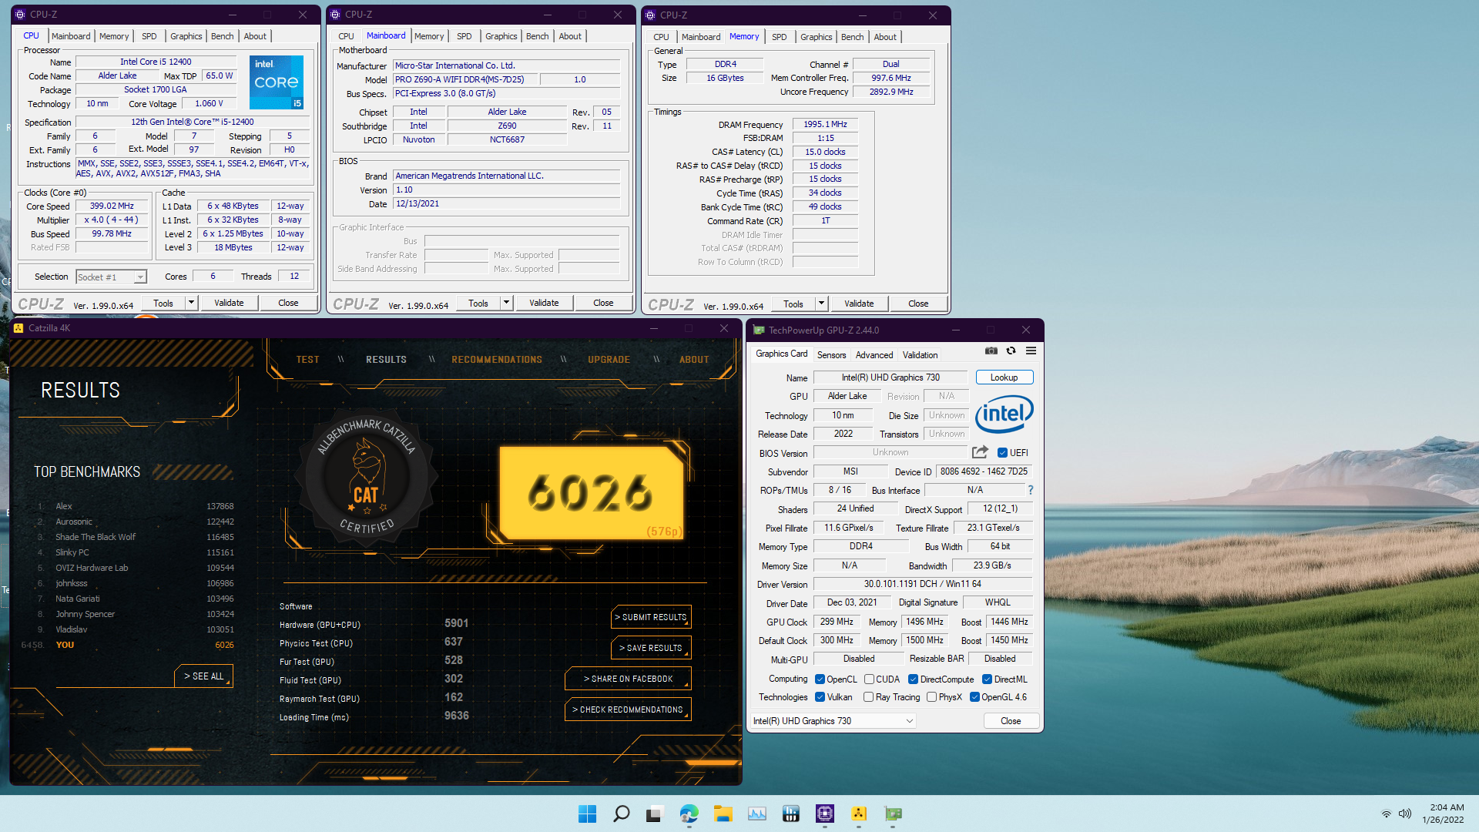The image size is (1479, 832).
Task: Click DRAM Frequency value 1995.1 MHz
Action: pyautogui.click(x=825, y=124)
